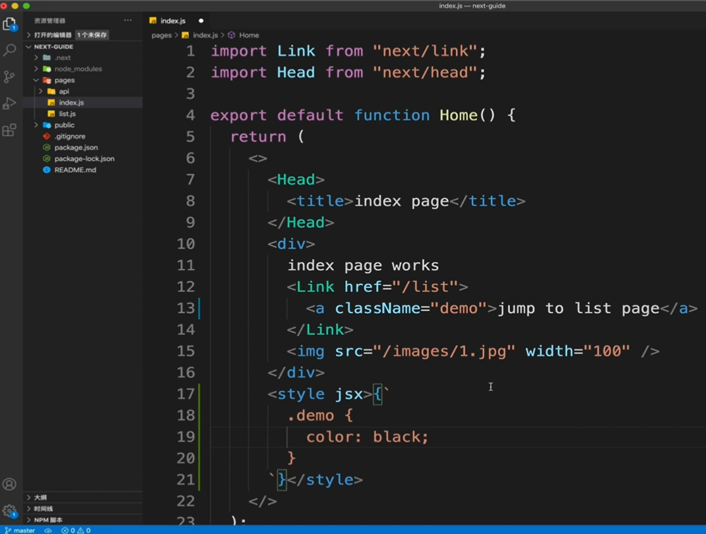706x534 pixels.
Task: Click the closing </style> tag
Action: coord(325,479)
